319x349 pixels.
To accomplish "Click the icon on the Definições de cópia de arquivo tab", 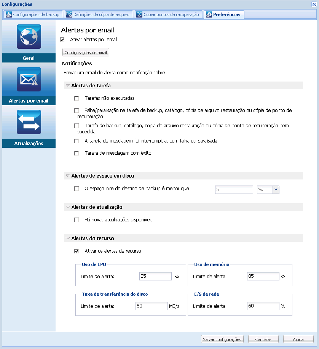I will coord(70,14).
